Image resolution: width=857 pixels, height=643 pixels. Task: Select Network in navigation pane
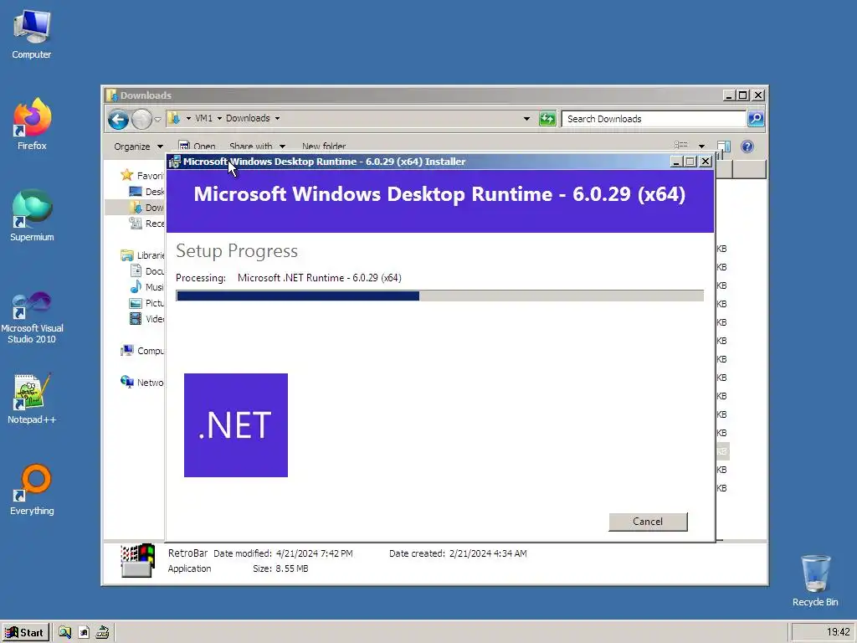(x=142, y=382)
